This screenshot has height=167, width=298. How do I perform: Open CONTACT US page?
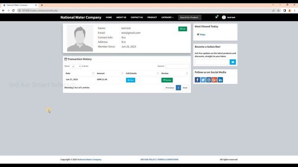136,18
